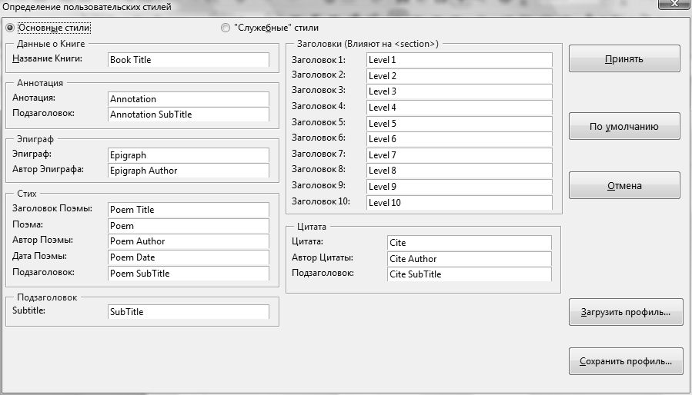Click the Заголовок 1 field with Level 1
The height and width of the screenshot is (395, 692).
pos(460,60)
